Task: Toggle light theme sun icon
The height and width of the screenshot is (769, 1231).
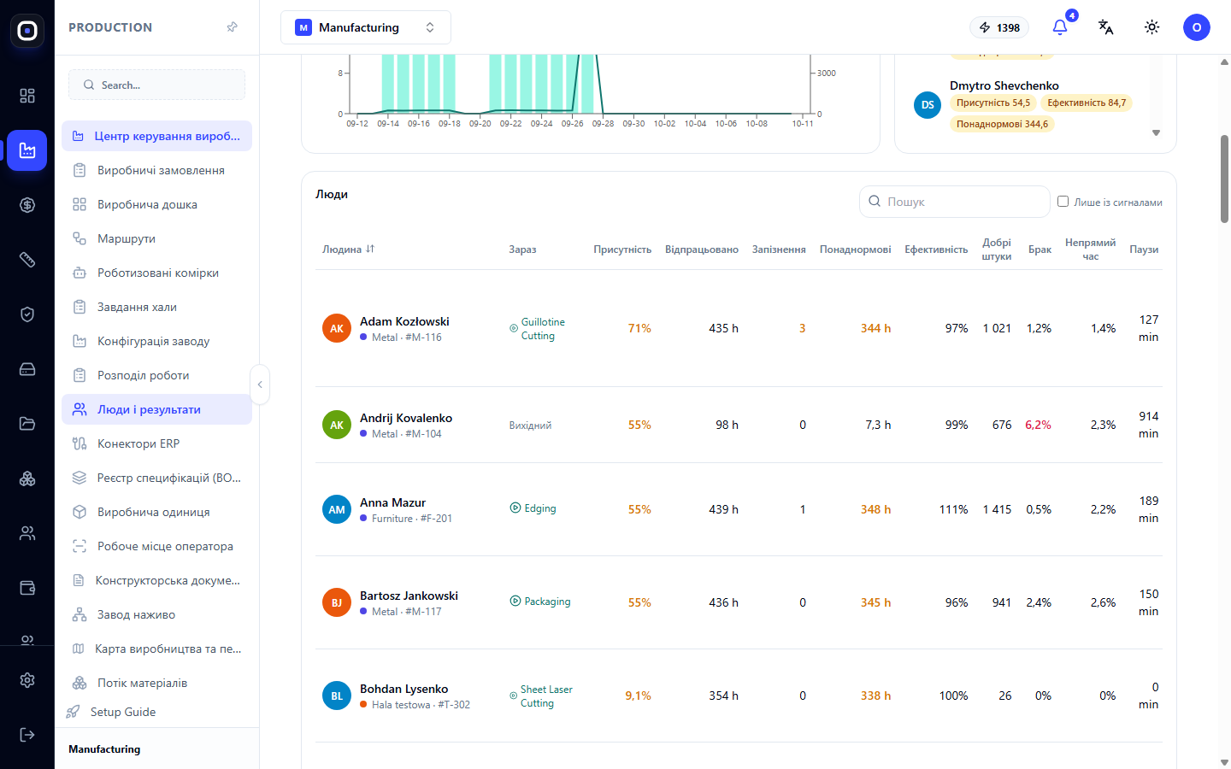Action: pos(1152,27)
